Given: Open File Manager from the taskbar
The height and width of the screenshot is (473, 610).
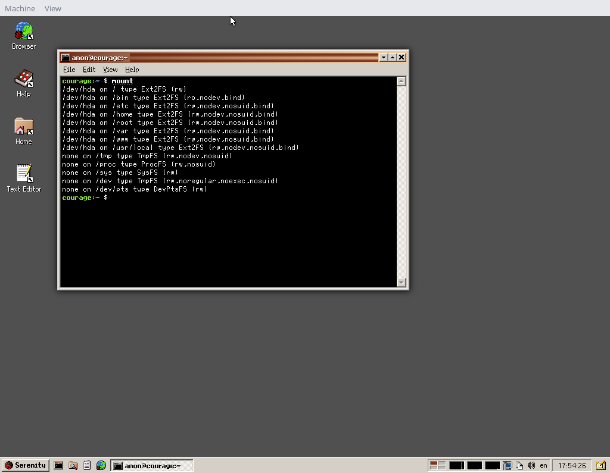Looking at the screenshot, I should pos(72,465).
